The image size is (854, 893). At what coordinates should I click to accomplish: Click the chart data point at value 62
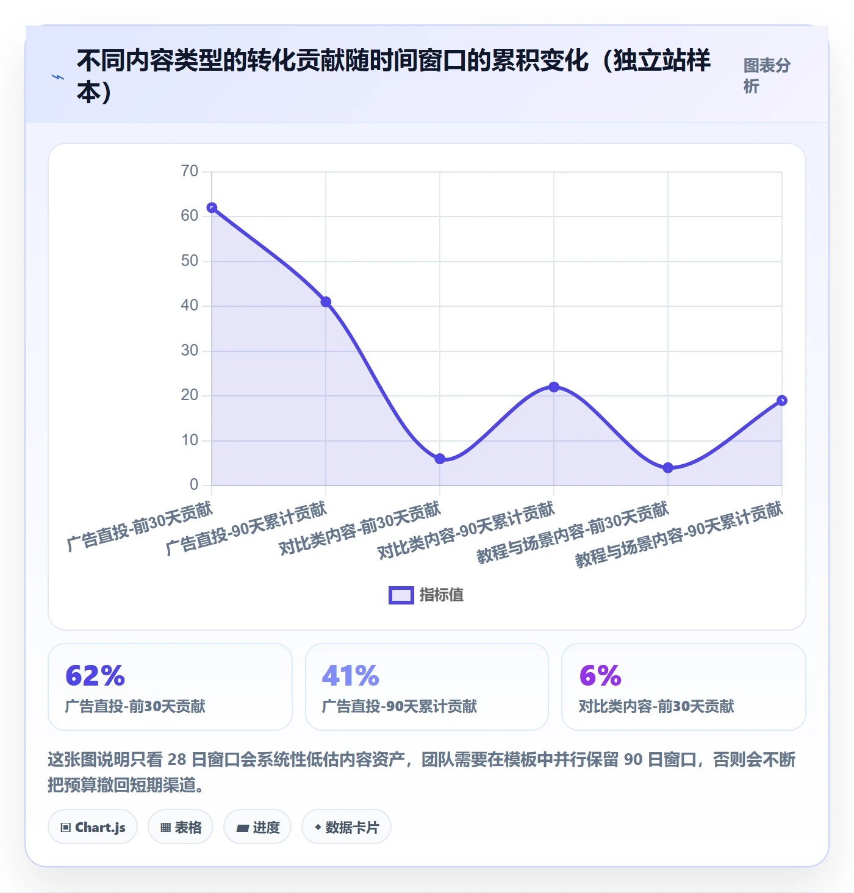click(212, 208)
